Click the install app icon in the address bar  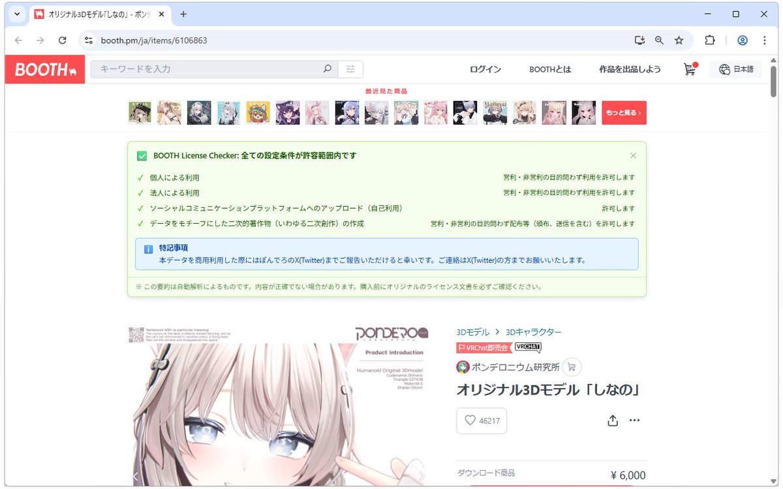(x=639, y=40)
